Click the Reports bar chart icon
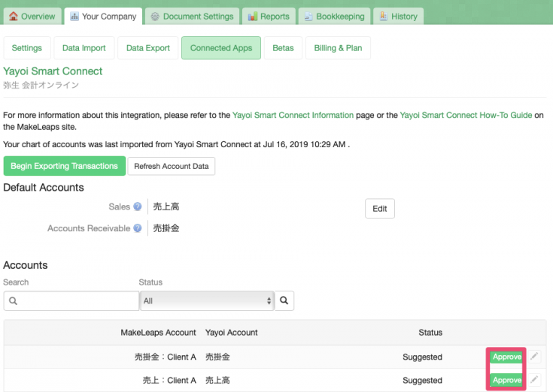Viewport: 553px width, 392px height. pos(253,17)
